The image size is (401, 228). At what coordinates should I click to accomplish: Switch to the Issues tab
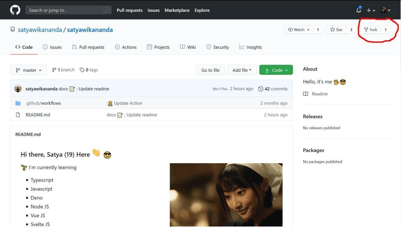[x=52, y=47]
